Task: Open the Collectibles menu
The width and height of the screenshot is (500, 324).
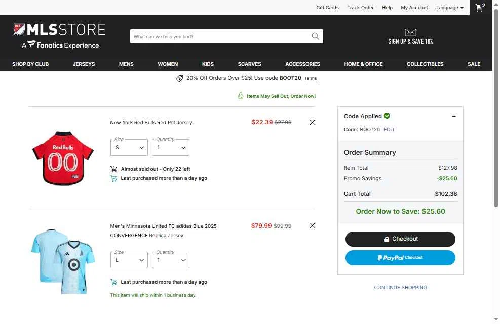Action: 425,64
